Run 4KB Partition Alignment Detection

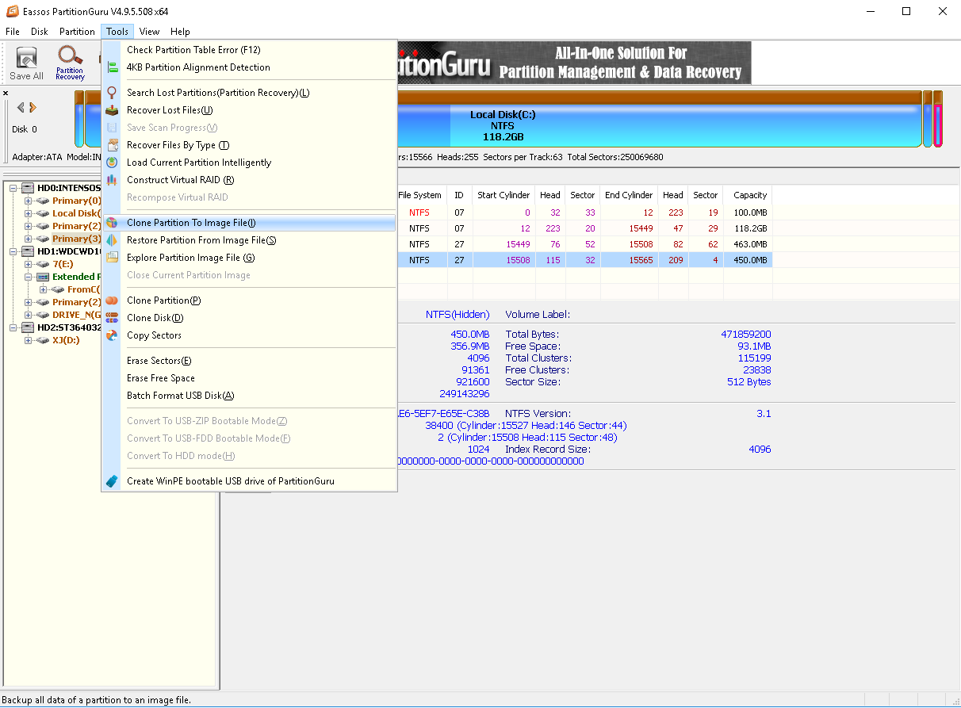[x=249, y=67]
